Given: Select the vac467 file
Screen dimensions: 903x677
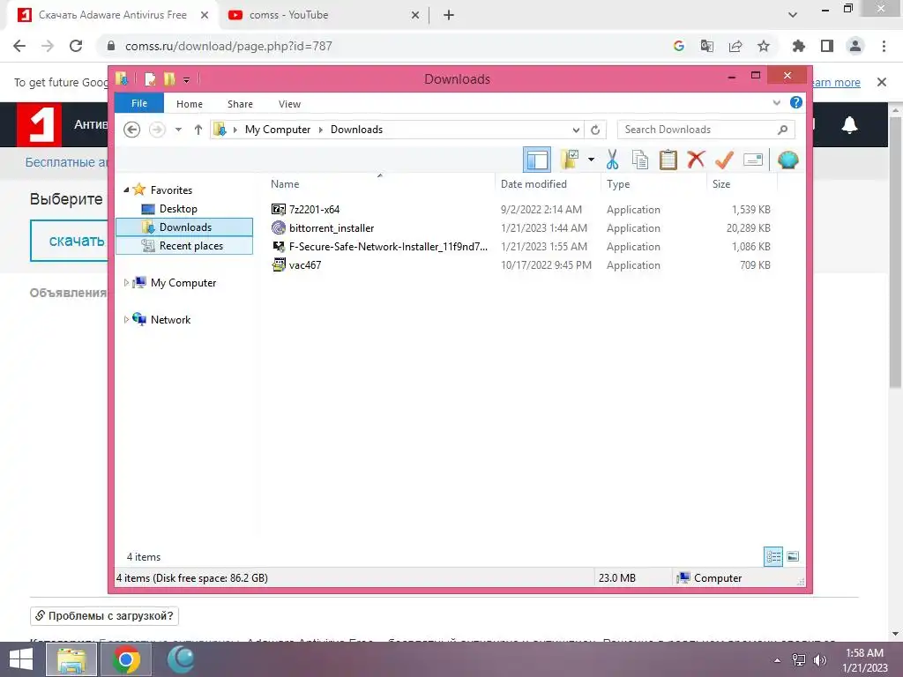Looking at the screenshot, I should pyautogui.click(x=305, y=264).
